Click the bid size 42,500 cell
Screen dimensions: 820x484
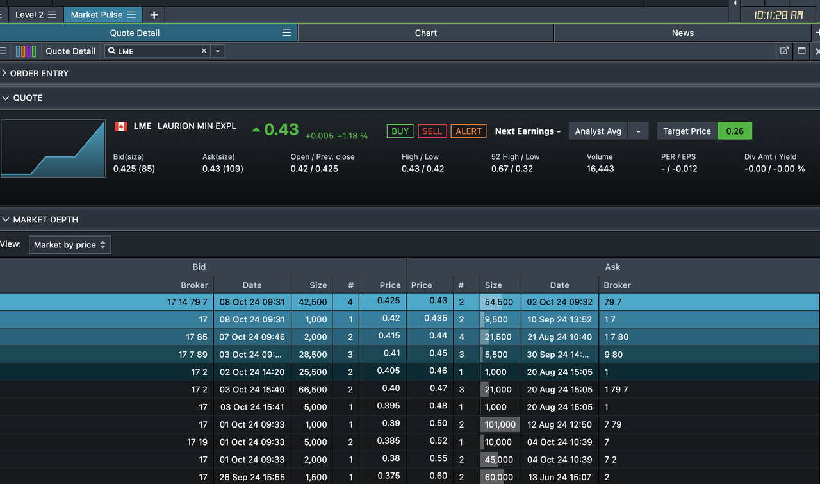tap(312, 302)
